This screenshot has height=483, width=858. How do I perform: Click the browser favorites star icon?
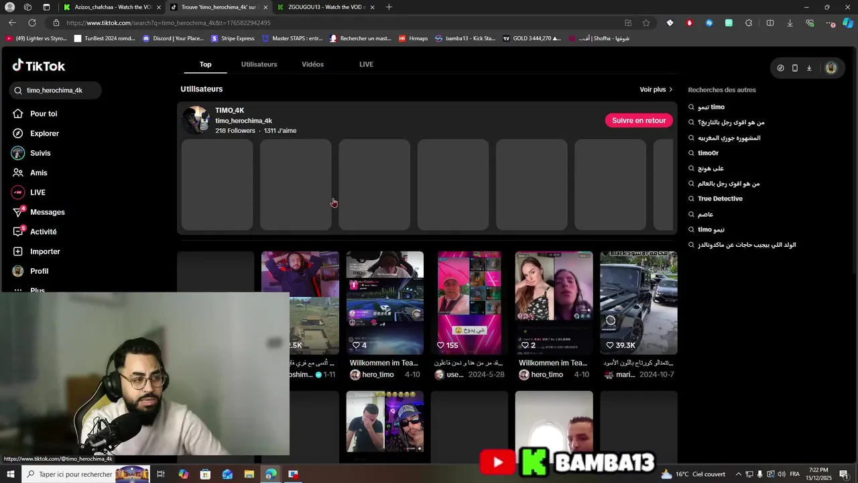[x=646, y=23]
